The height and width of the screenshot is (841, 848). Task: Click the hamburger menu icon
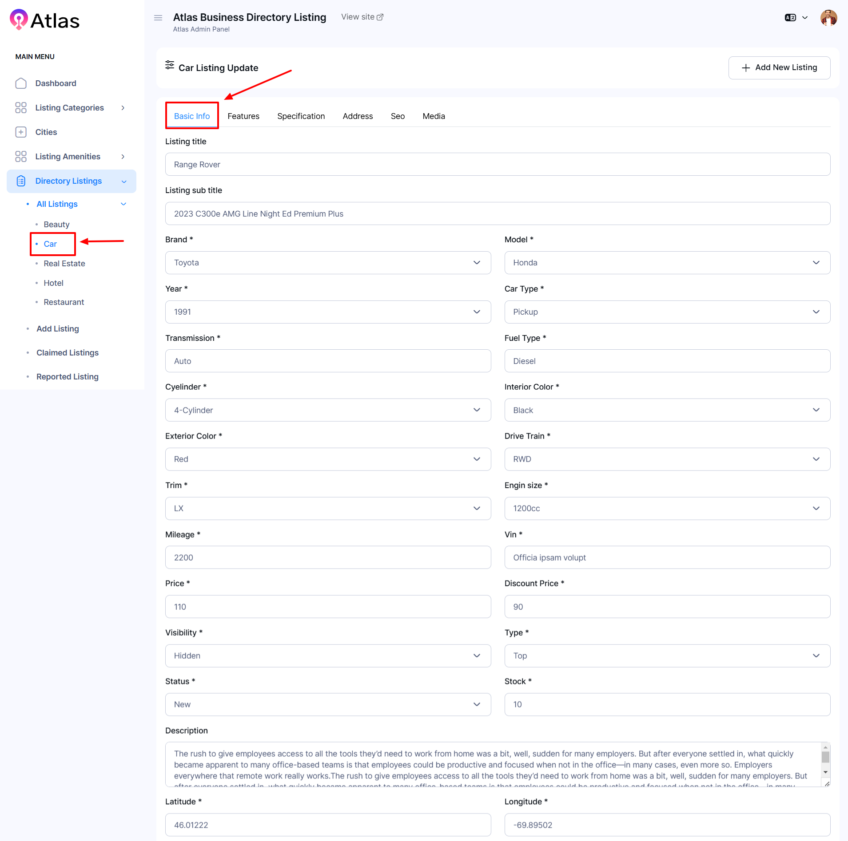[x=158, y=18]
